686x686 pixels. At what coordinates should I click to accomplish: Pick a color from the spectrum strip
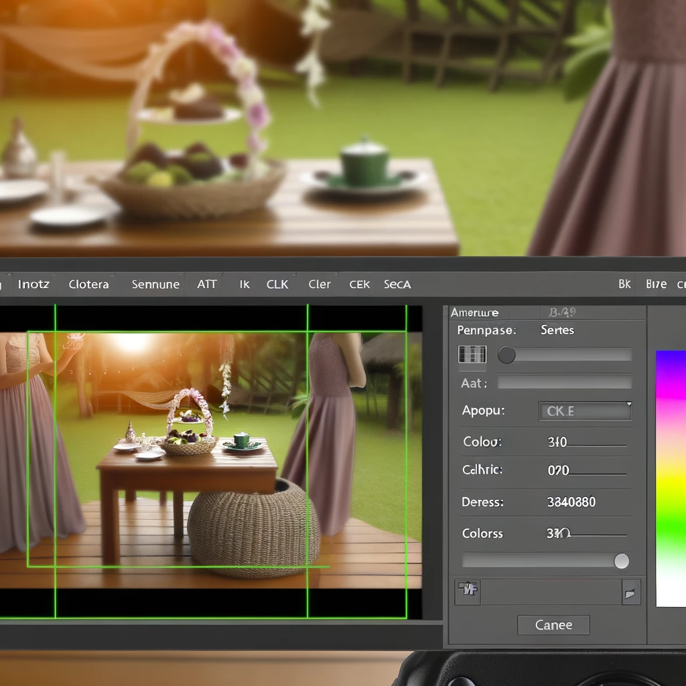click(x=671, y=478)
